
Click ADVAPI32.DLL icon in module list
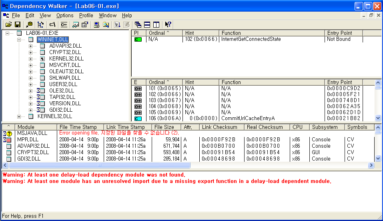[x=9, y=146]
